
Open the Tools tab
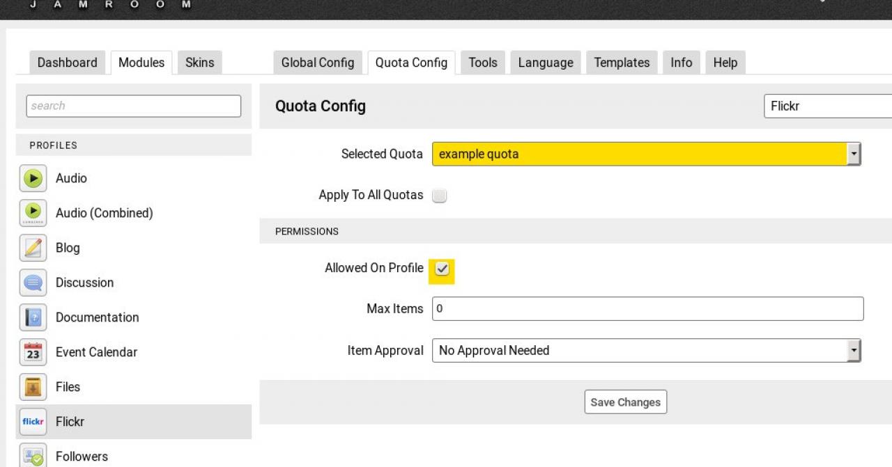482,63
